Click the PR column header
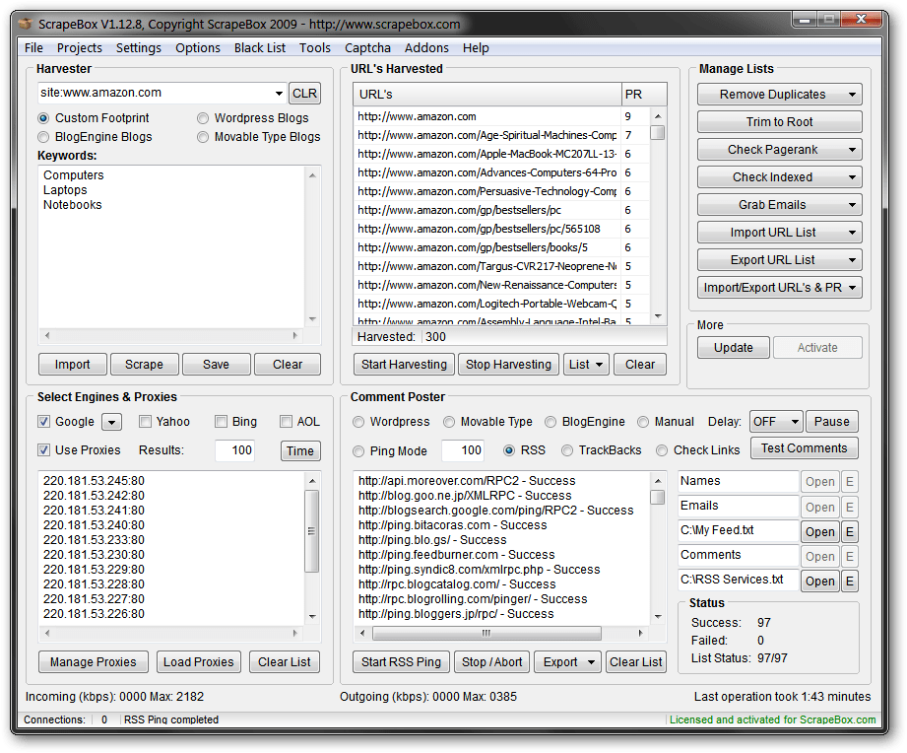The image size is (907, 753). tap(644, 95)
